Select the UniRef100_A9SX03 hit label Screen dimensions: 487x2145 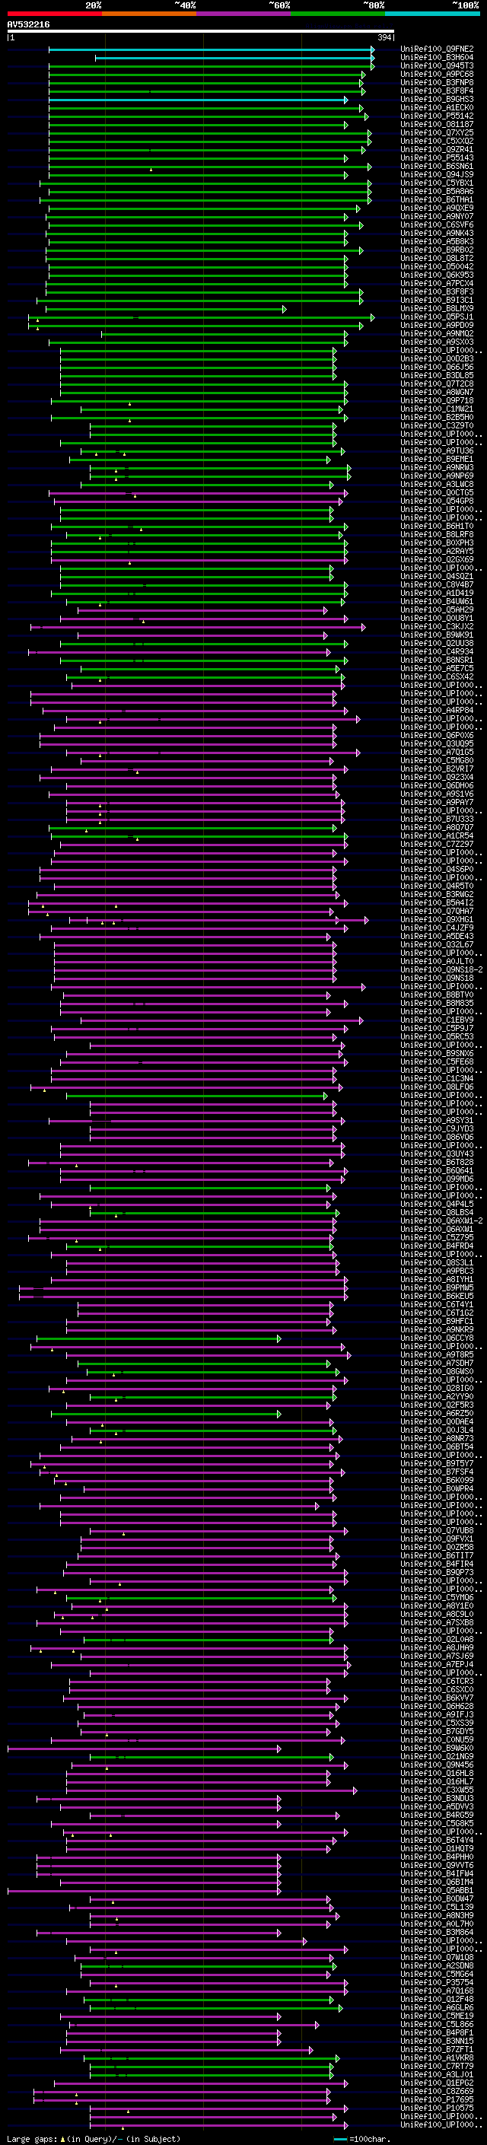[x=437, y=342]
